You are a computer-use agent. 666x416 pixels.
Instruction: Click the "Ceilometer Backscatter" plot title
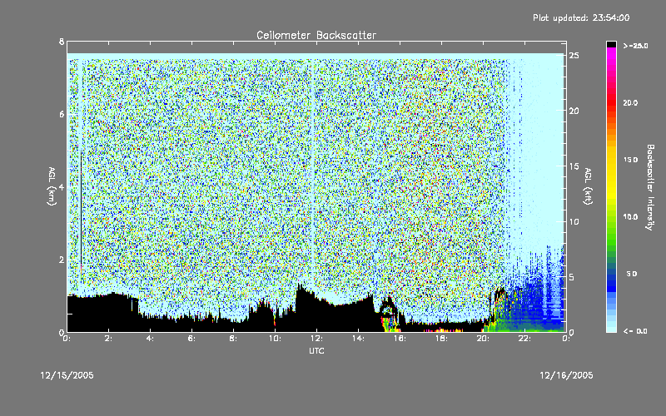(316, 35)
